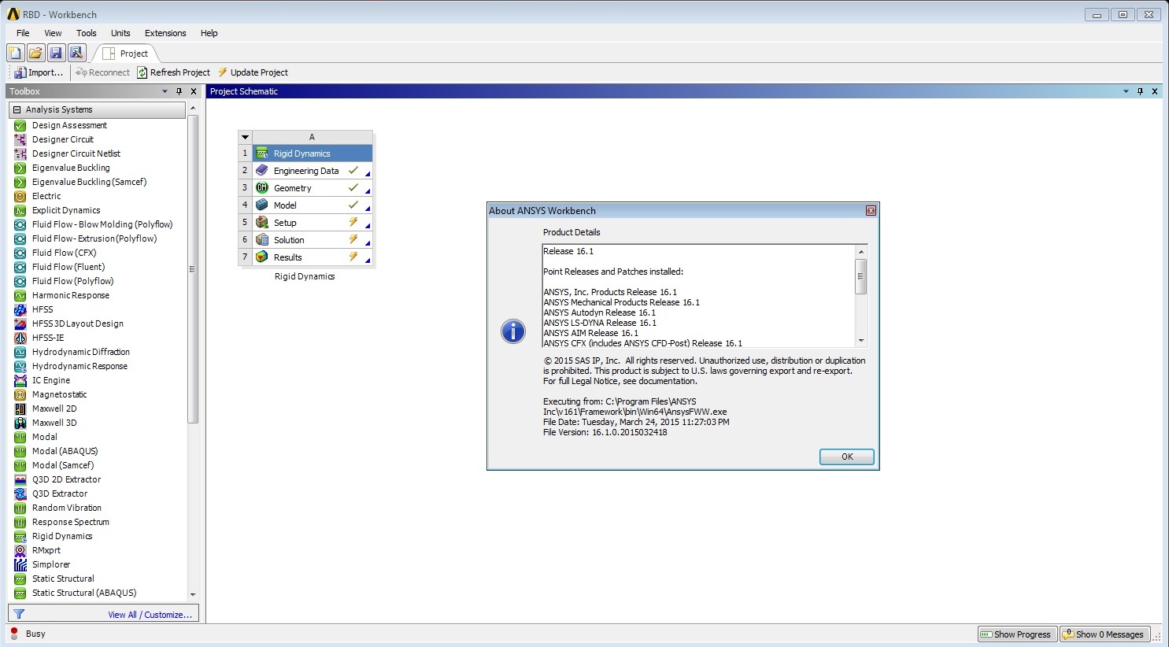Image resolution: width=1169 pixels, height=647 pixels.
Task: Close the About ANSYS Workbench dialog
Action: coord(871,211)
